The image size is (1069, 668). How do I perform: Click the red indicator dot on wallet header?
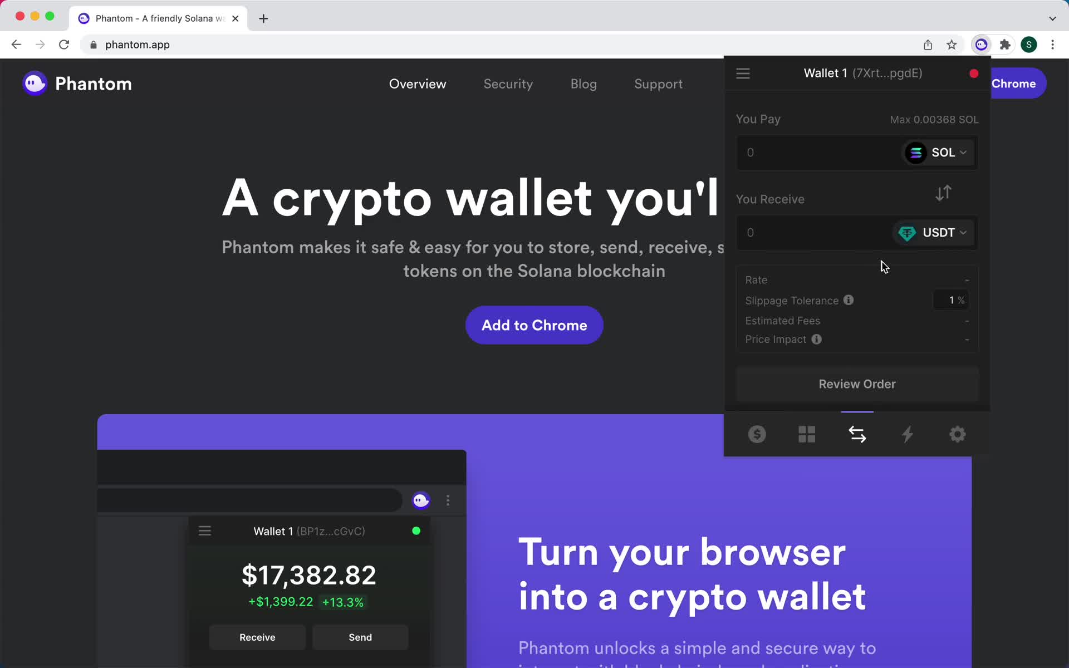point(974,72)
